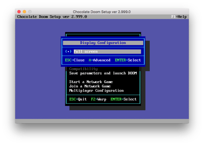Click ENTER=Select in main menu footer
This screenshot has width=204, height=145.
pyautogui.click(x=123, y=99)
